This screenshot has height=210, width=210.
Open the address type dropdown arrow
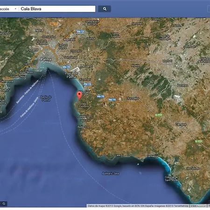15,9
